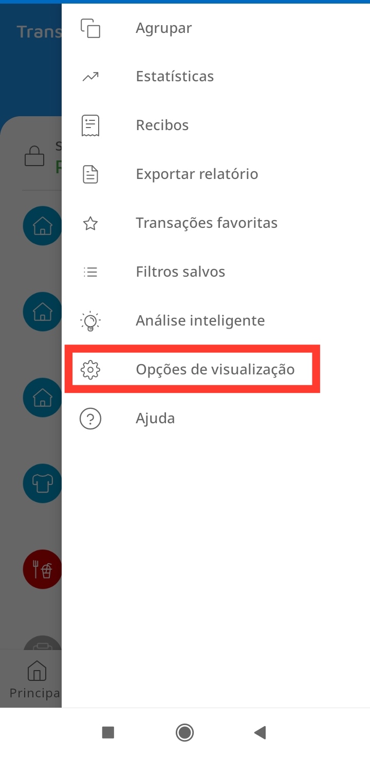Select Estatísticas from the menu

click(175, 77)
